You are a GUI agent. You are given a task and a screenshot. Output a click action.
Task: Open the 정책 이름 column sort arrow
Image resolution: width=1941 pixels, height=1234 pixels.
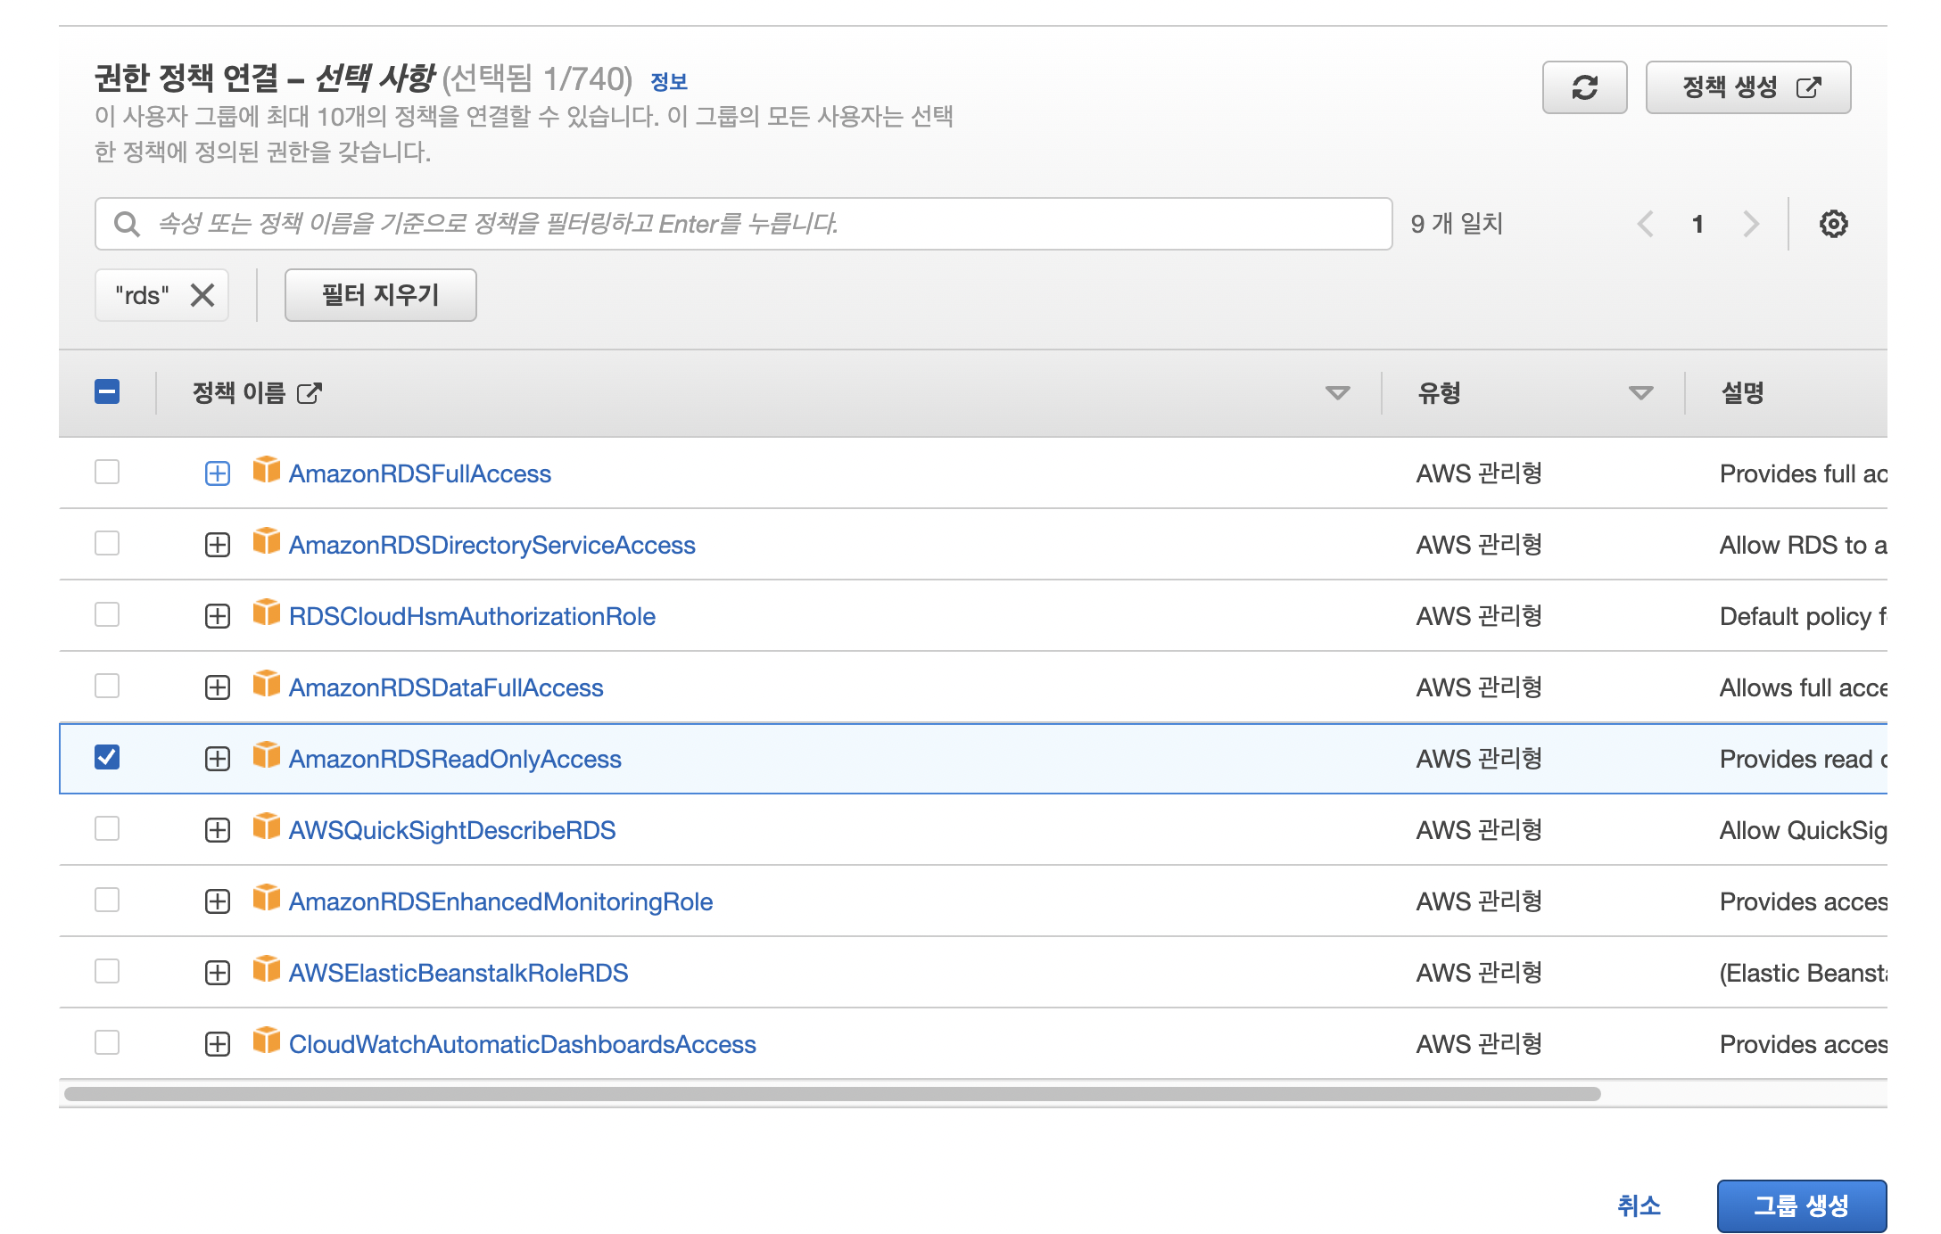coord(1337,393)
